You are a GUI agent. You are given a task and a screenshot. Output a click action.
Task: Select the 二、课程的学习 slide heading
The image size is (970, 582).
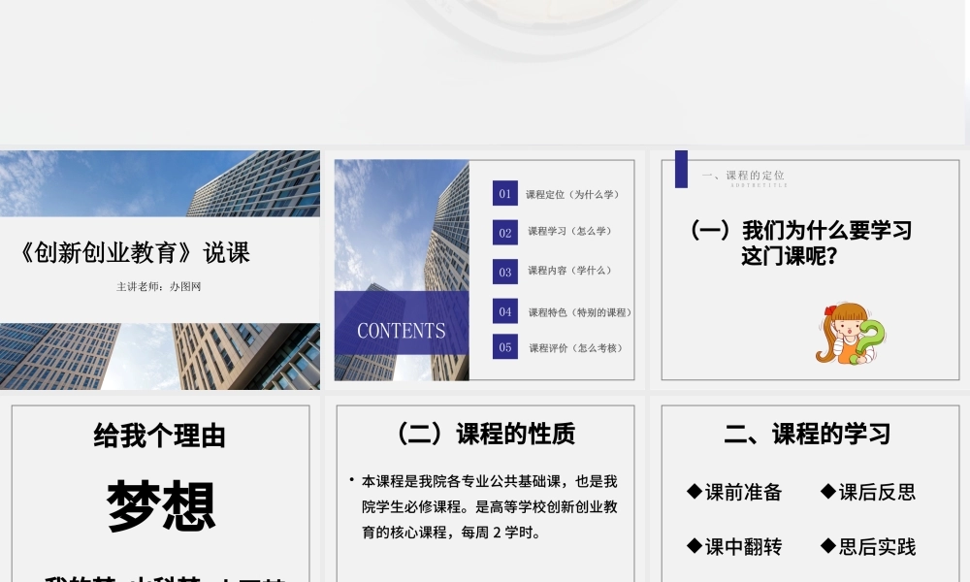(807, 434)
